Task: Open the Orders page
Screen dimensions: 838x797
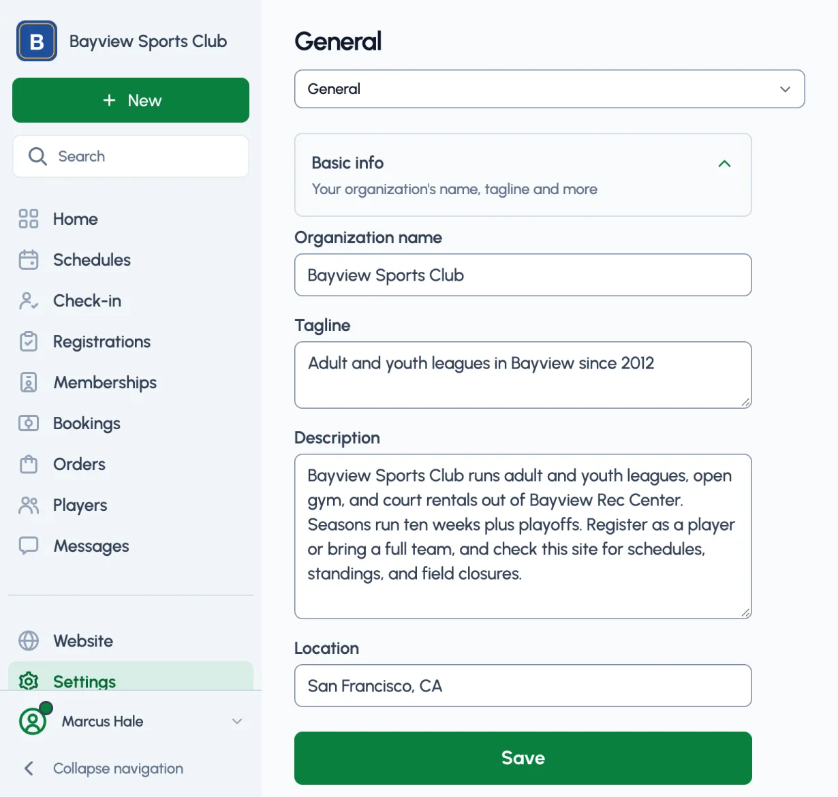Action: pos(131,464)
